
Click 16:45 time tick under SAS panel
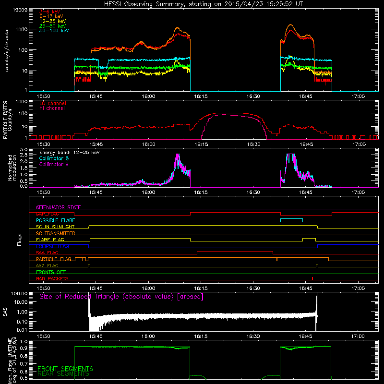tap(305, 336)
